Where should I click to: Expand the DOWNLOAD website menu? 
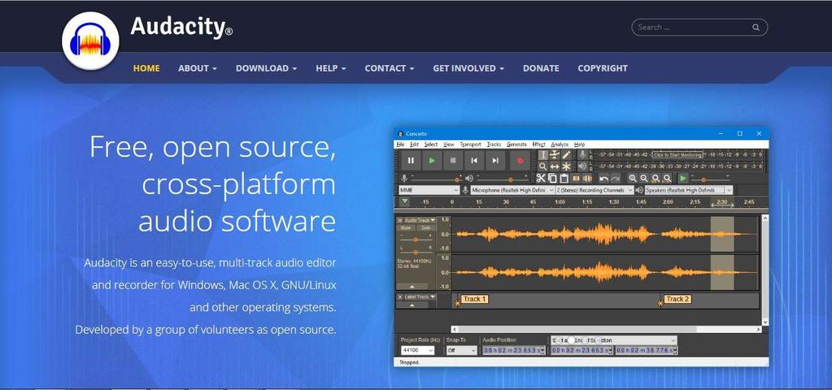tap(267, 68)
